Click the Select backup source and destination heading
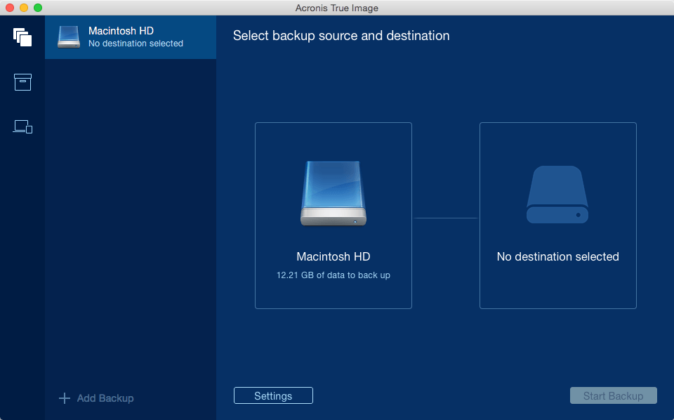674x420 pixels. [x=341, y=36]
